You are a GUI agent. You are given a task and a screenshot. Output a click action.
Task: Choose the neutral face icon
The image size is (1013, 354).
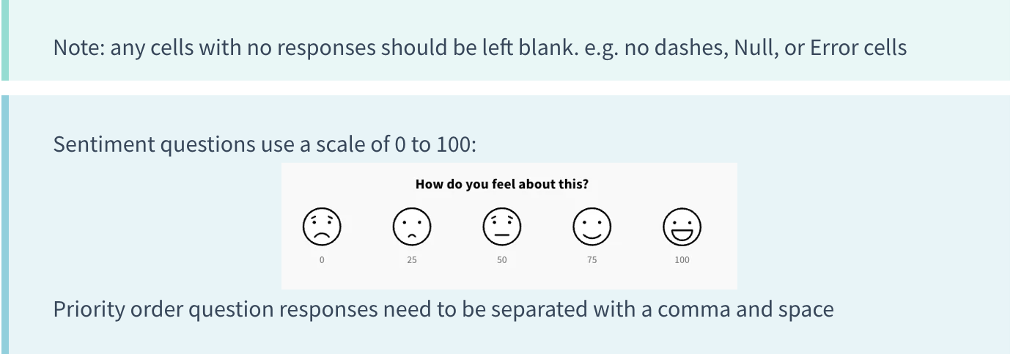tap(502, 226)
